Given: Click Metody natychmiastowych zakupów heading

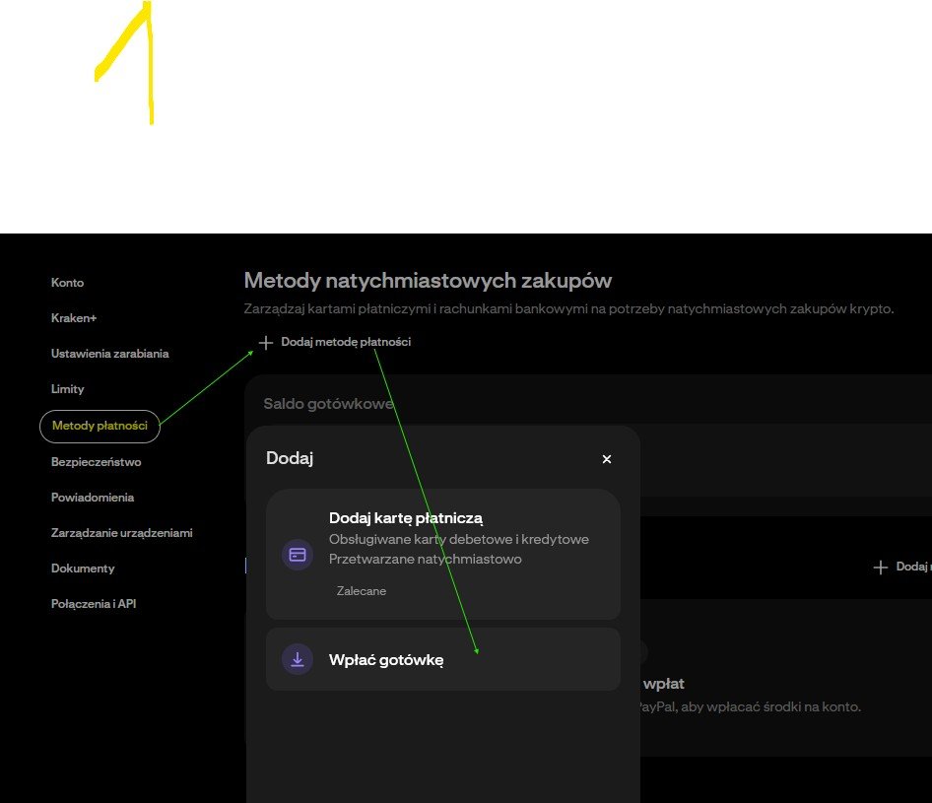Looking at the screenshot, I should click(428, 281).
